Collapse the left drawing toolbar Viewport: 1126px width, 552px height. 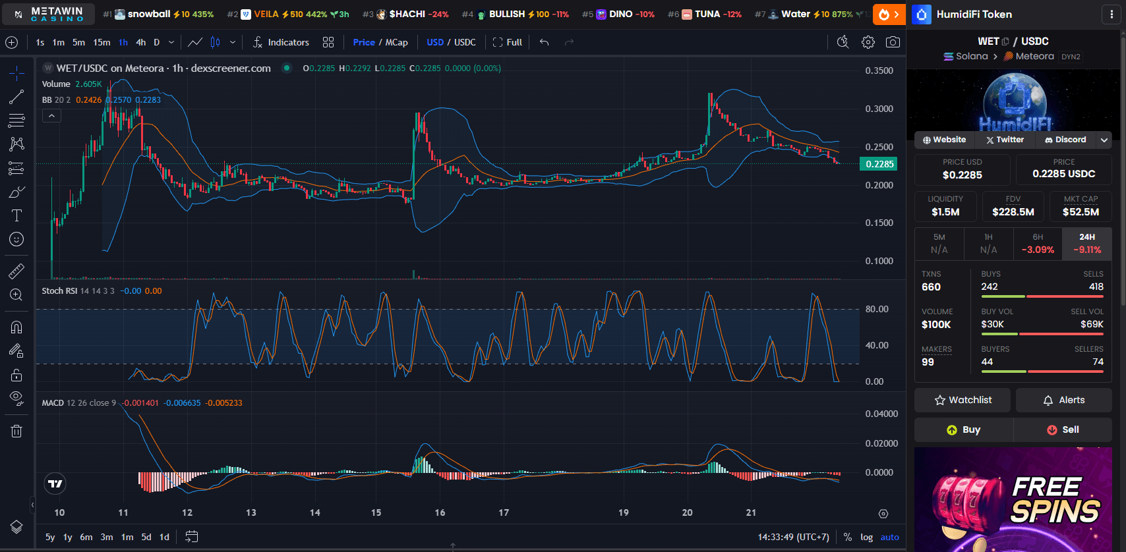pyautogui.click(x=32, y=505)
